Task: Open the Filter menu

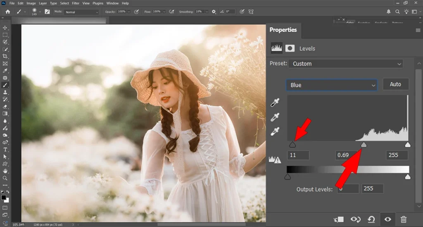Action: coord(76,3)
